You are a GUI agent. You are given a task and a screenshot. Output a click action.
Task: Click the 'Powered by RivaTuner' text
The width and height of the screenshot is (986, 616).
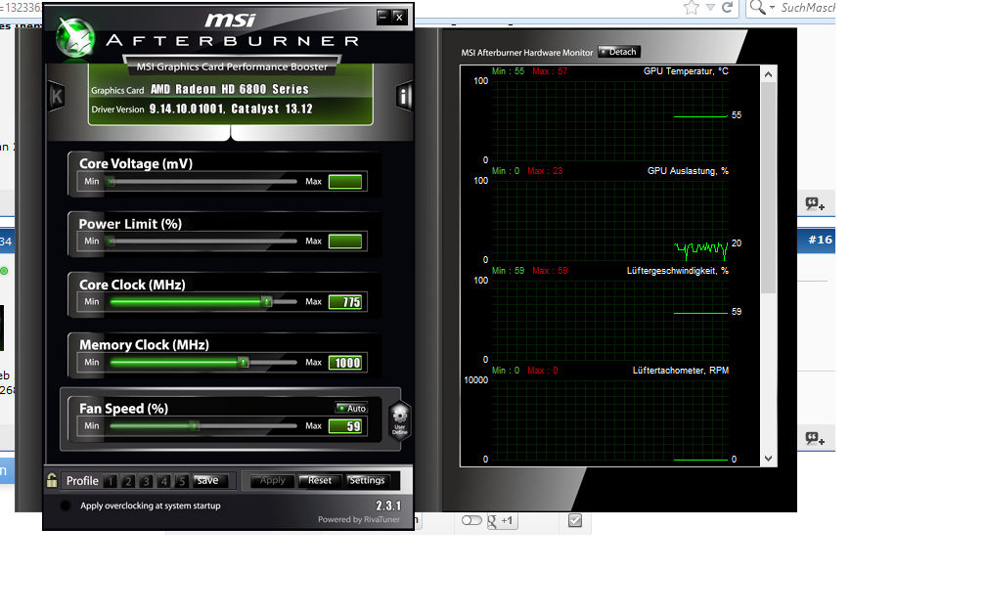pyautogui.click(x=358, y=519)
